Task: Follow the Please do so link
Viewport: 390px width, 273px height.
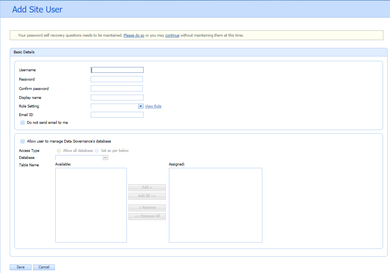Action: [x=134, y=35]
